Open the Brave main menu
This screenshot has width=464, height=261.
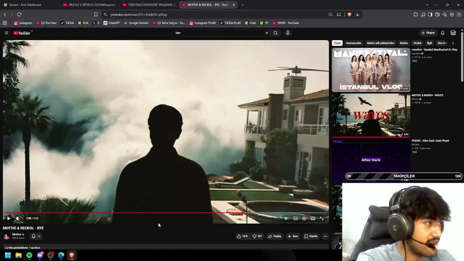coord(459,14)
